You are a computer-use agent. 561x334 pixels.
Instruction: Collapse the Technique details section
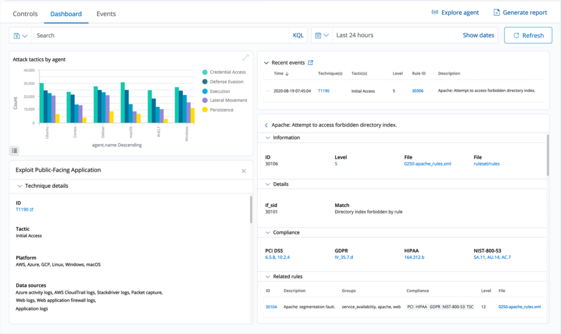pos(20,186)
